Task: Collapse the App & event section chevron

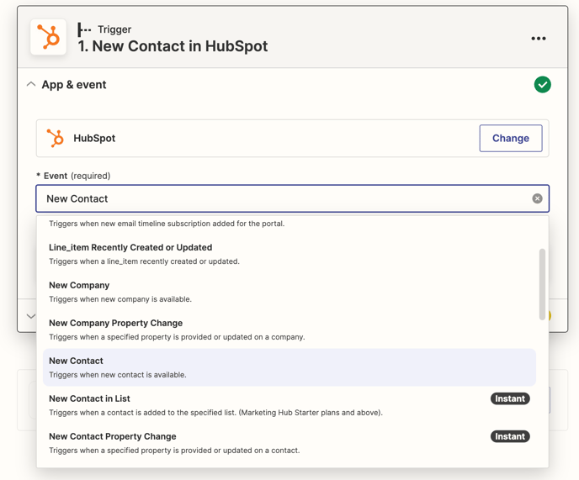Action: pyautogui.click(x=31, y=85)
